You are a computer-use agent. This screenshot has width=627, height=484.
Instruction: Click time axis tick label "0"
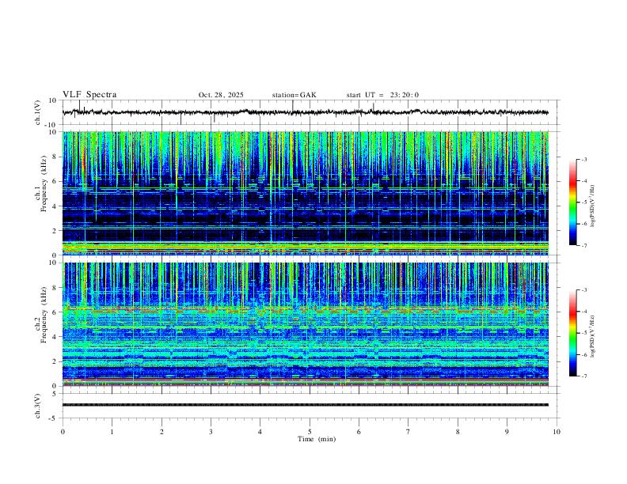63,432
